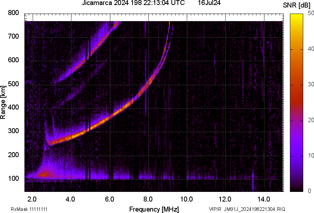Click the bright echo near 3 MHz, 120 km
The image size is (314, 213).
point(45,174)
